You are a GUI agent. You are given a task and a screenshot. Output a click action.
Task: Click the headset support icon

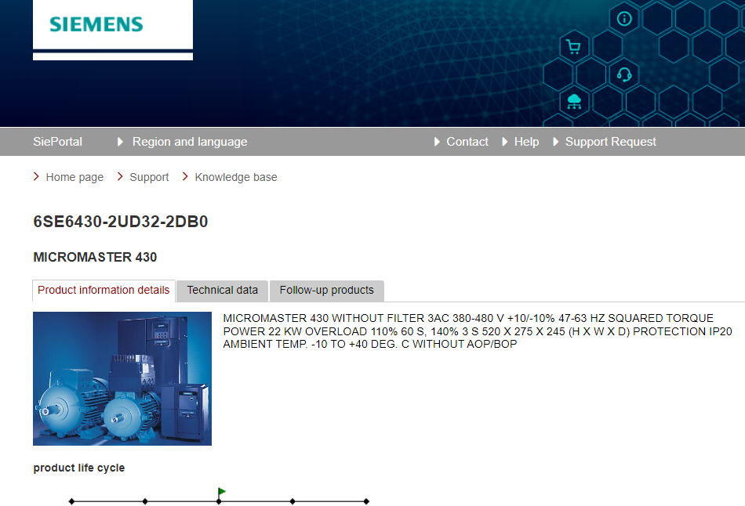pos(624,74)
